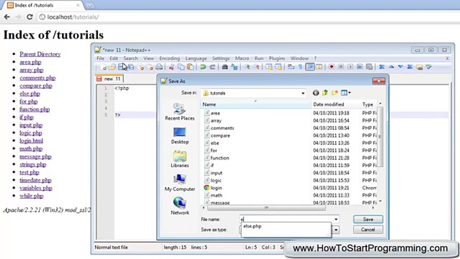Open the Encoding menu in Notepad++
This screenshot has width=460, height=259.
click(169, 58)
